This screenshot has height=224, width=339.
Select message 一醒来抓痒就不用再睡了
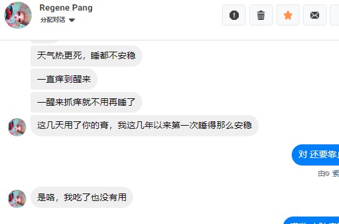86,102
